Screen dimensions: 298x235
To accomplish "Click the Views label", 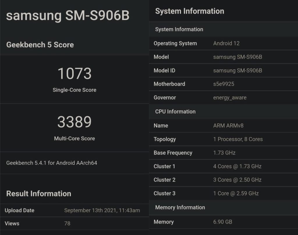I will (x=12, y=223).
